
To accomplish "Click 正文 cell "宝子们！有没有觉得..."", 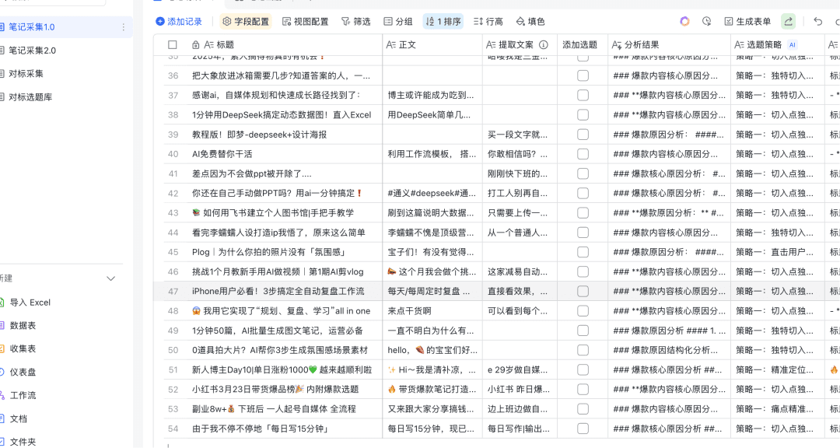I will 431,252.
